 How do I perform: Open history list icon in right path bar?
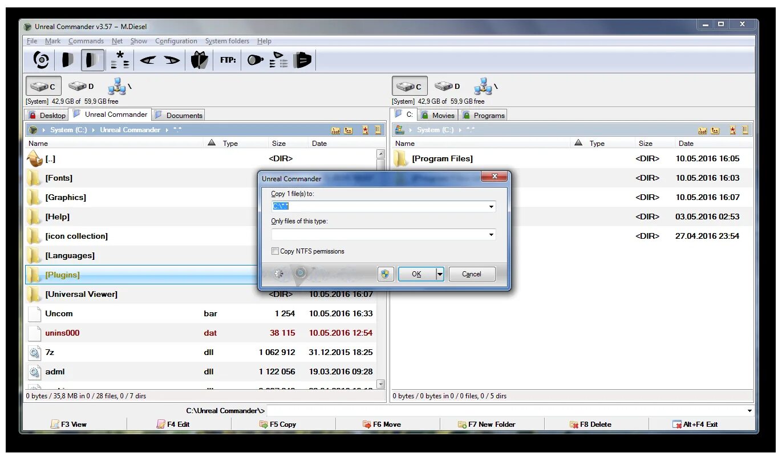tap(745, 130)
